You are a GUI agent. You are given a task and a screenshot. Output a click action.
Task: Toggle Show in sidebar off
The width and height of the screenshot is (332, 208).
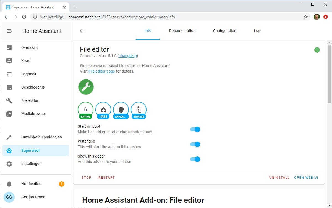tap(195, 159)
